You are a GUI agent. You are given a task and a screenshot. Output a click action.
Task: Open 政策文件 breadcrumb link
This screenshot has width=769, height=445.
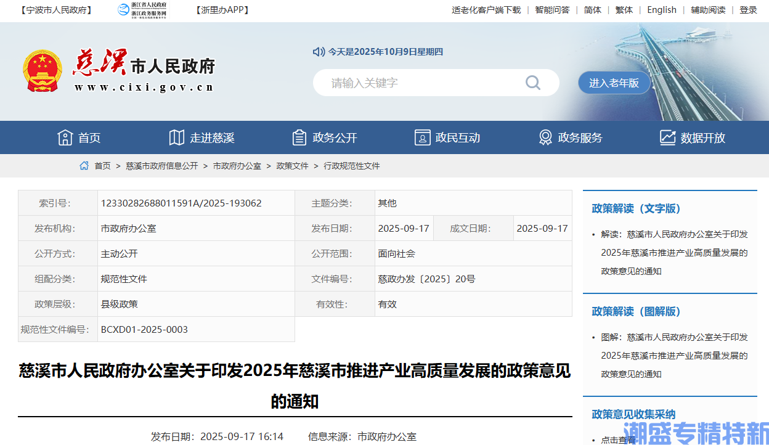point(292,166)
